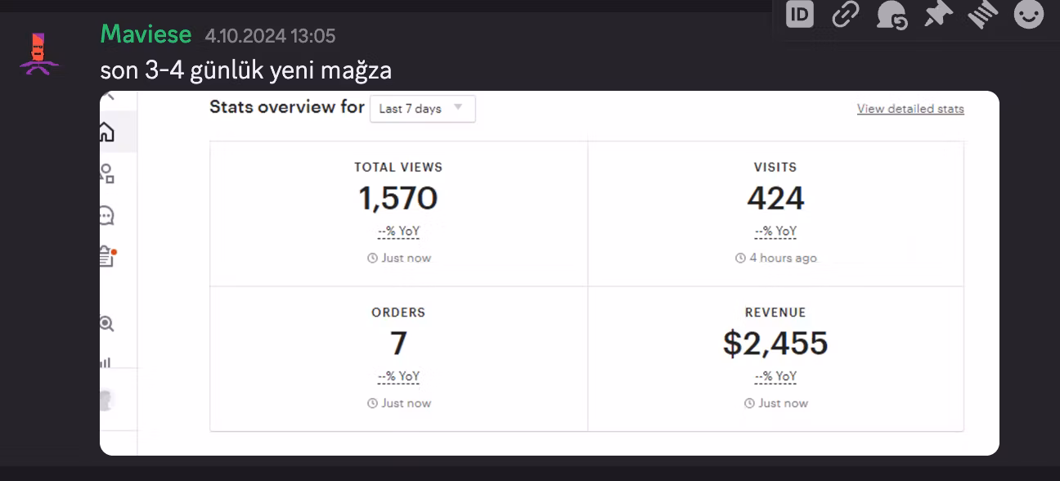Open the Stats bar chart icon in sidebar
This screenshot has width=1060, height=481.
(106, 361)
